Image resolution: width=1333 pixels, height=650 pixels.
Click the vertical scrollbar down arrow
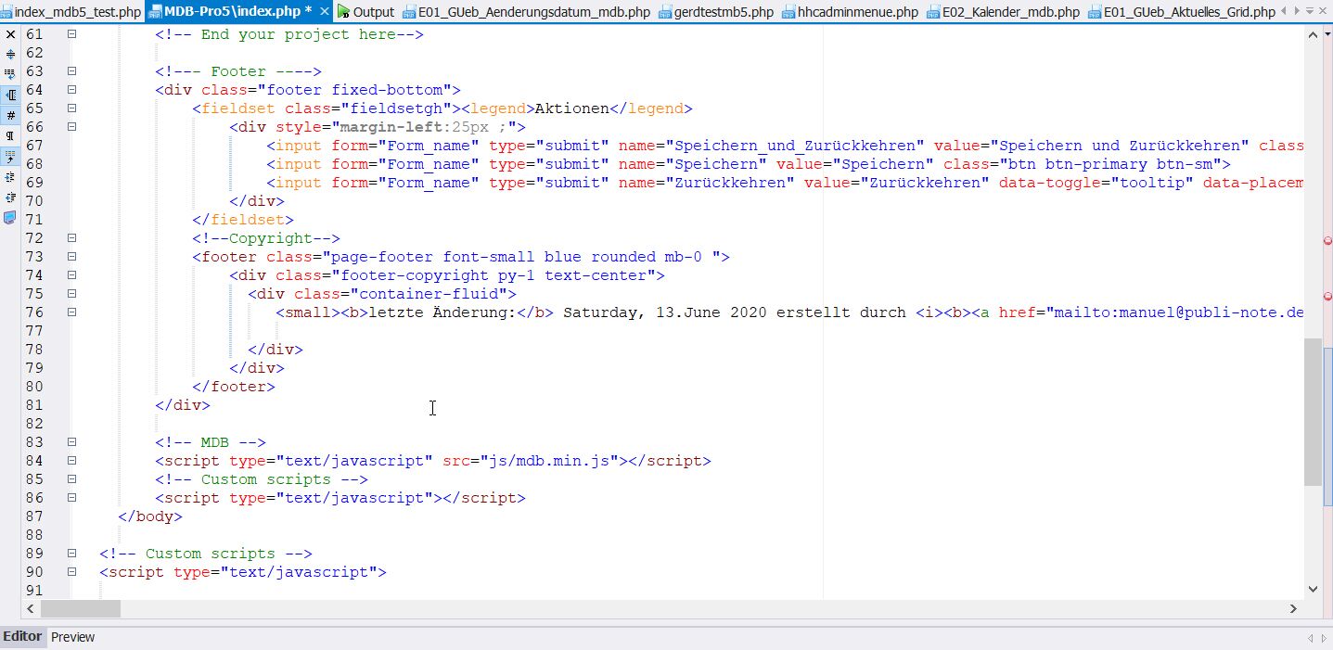pyautogui.click(x=1313, y=588)
